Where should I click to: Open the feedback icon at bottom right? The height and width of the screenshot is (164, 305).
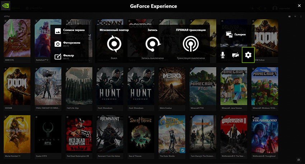pyautogui.click(x=299, y=160)
